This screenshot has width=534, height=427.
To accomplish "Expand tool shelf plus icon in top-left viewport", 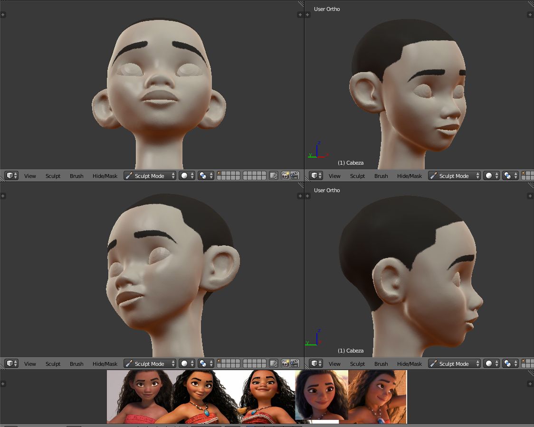I will [x=3, y=15].
